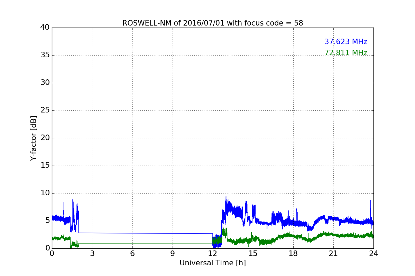Click the x-axis tick label 21

coord(333,254)
